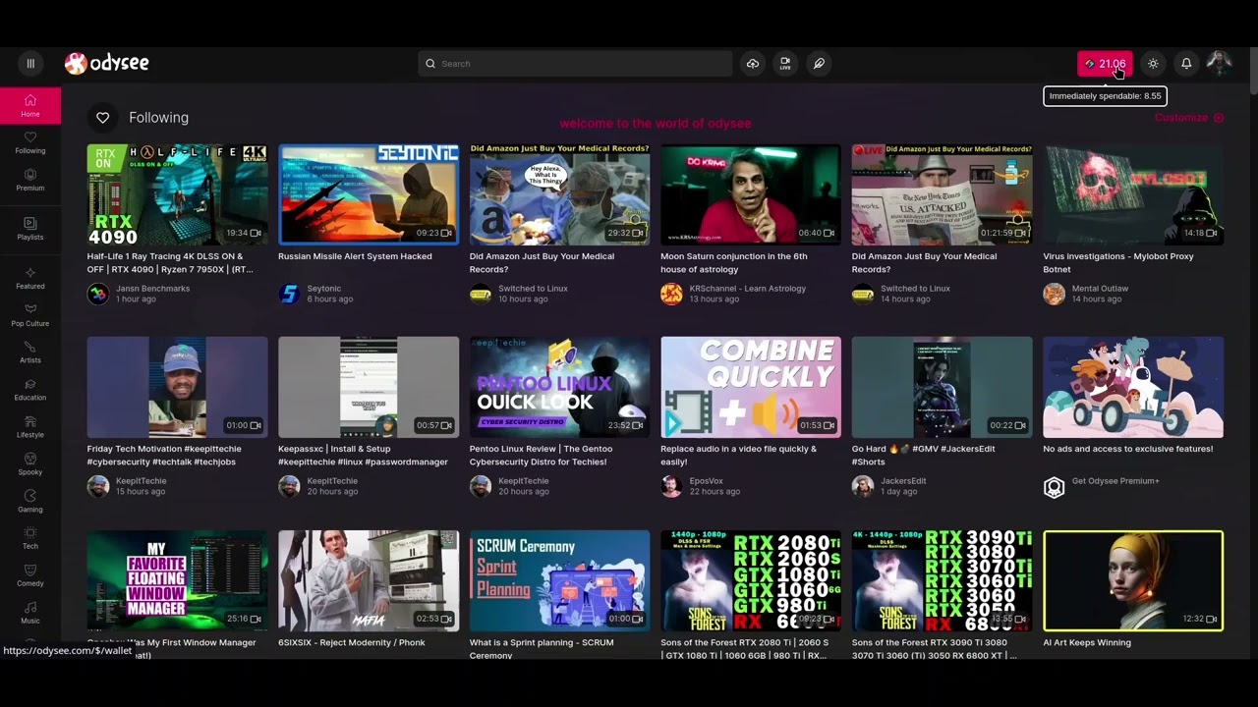Open the user avatar account menu

[x=1220, y=64]
